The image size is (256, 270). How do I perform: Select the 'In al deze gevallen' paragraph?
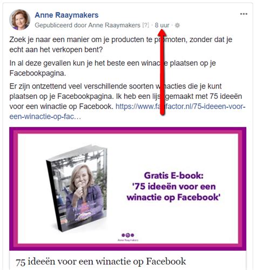point(113,68)
